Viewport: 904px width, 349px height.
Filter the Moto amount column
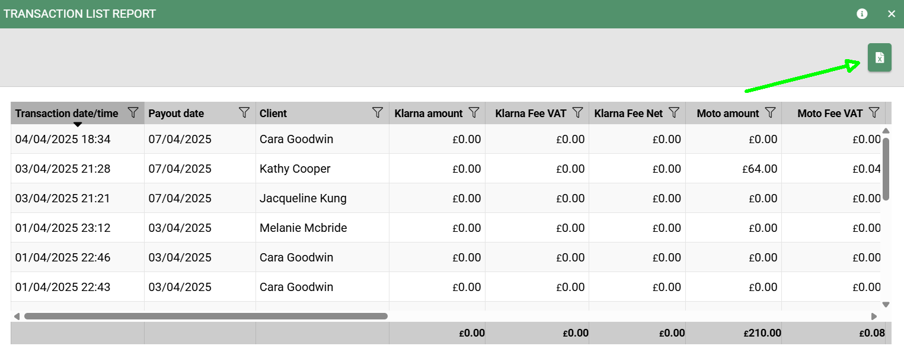(770, 112)
